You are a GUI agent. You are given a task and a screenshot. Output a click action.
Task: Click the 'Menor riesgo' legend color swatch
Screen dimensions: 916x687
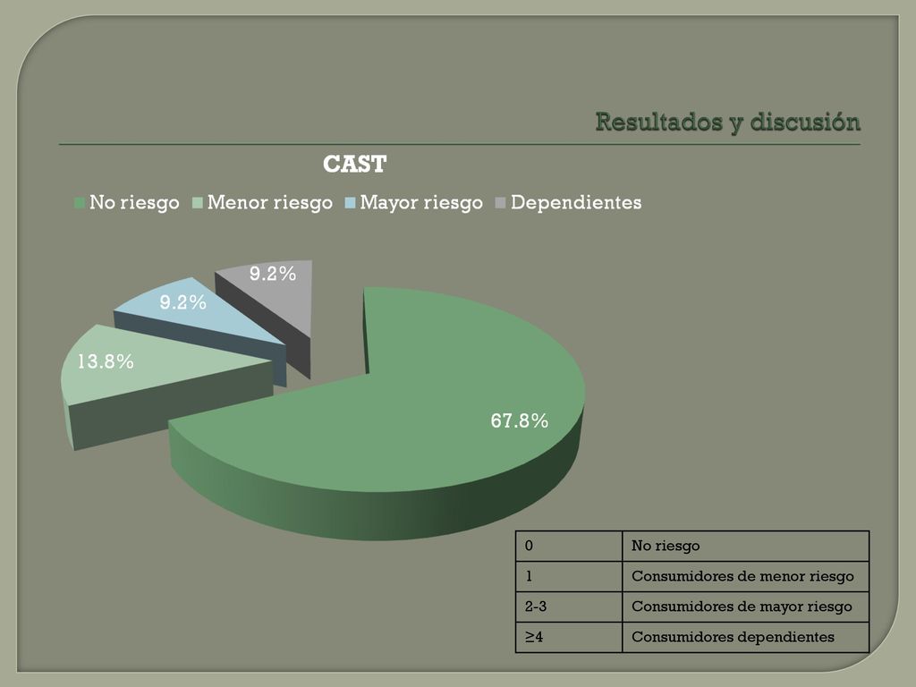pos(198,203)
